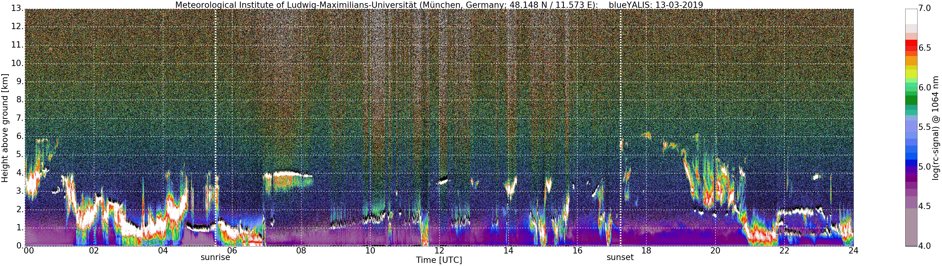Click the x-axis tick label '18'

647,251
